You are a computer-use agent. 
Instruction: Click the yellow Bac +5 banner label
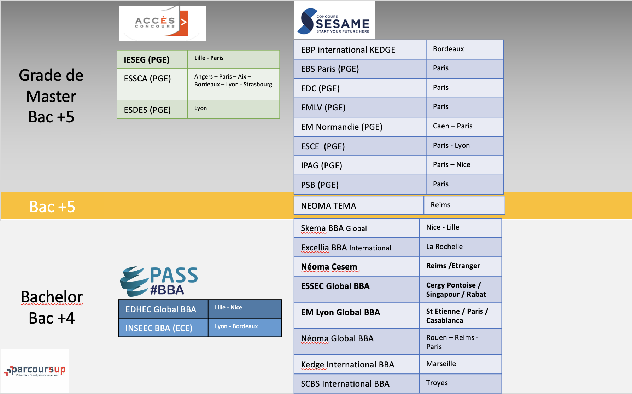(x=52, y=207)
